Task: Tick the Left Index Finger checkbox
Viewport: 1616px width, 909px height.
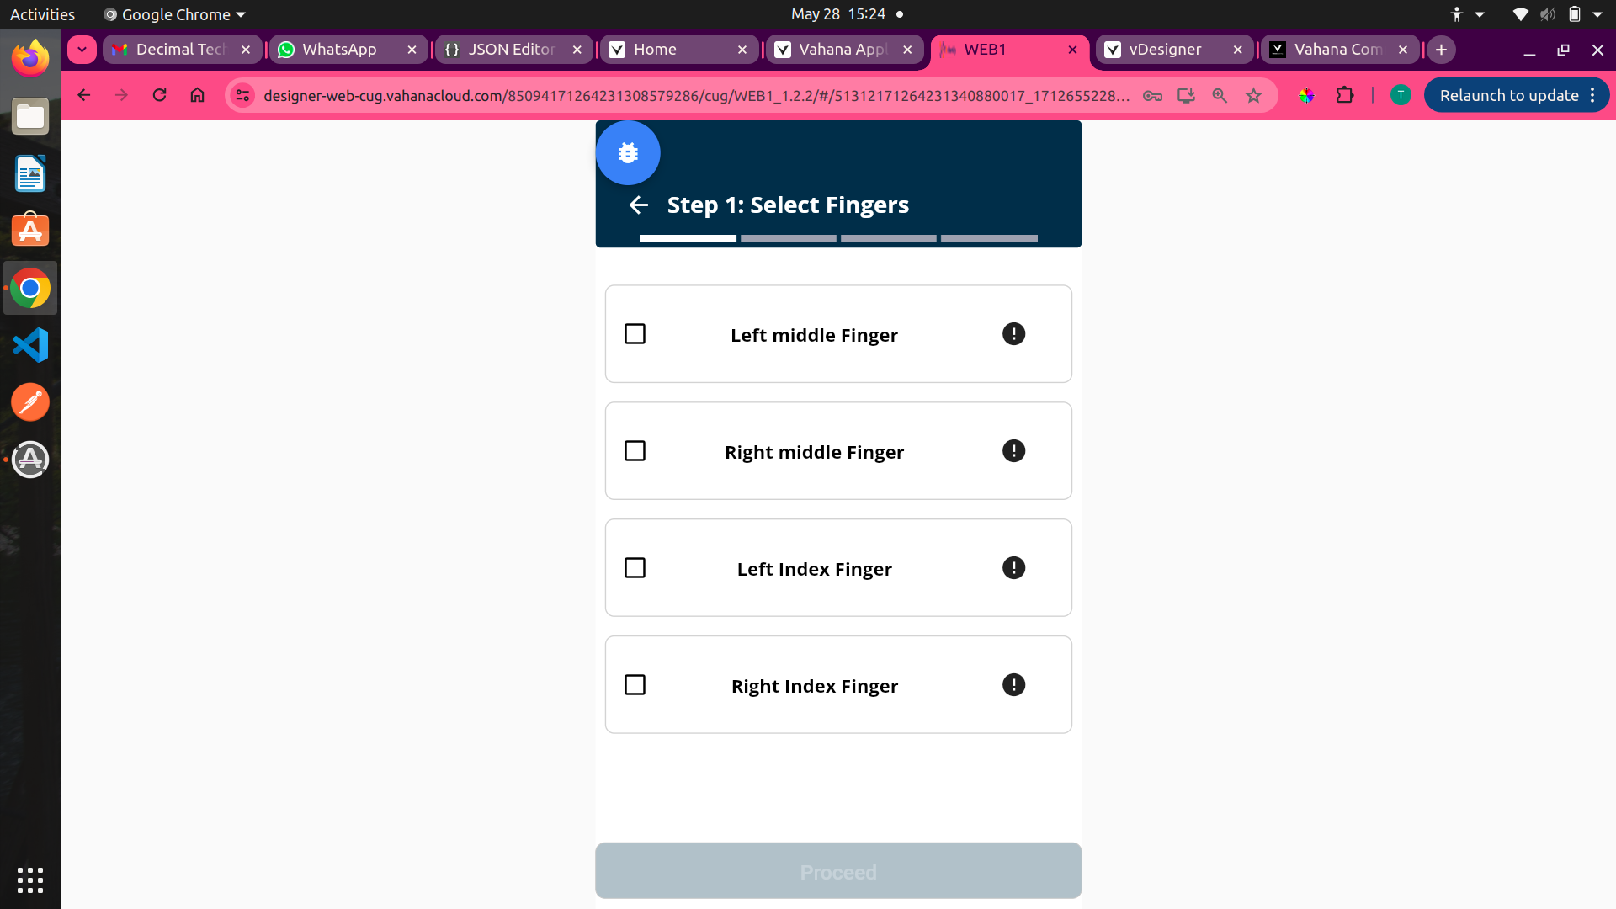Action: tap(635, 568)
